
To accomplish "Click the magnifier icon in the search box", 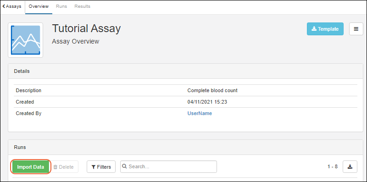I will pos(124,166).
